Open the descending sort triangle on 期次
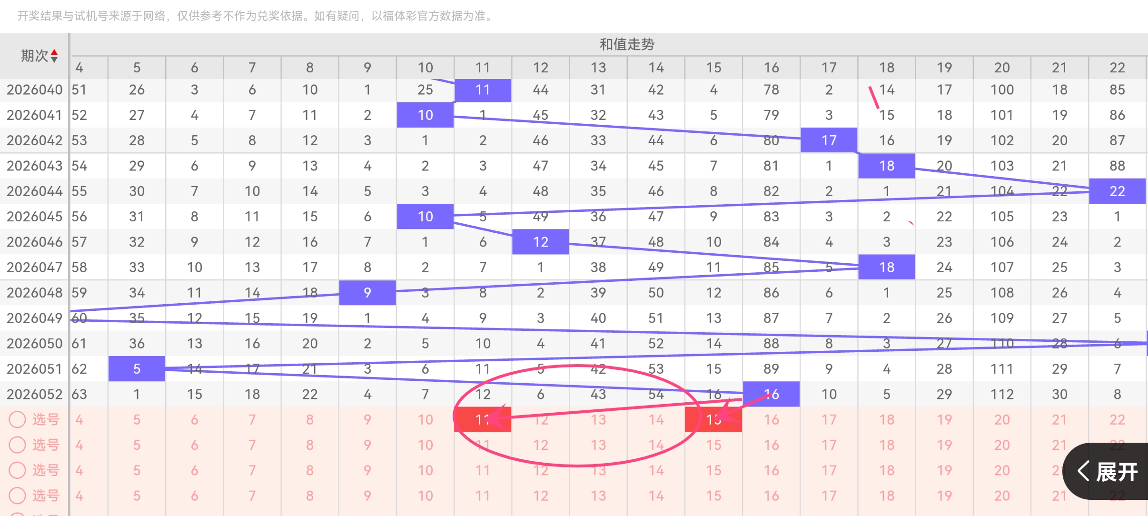Viewport: 1148px width, 516px height. point(55,59)
